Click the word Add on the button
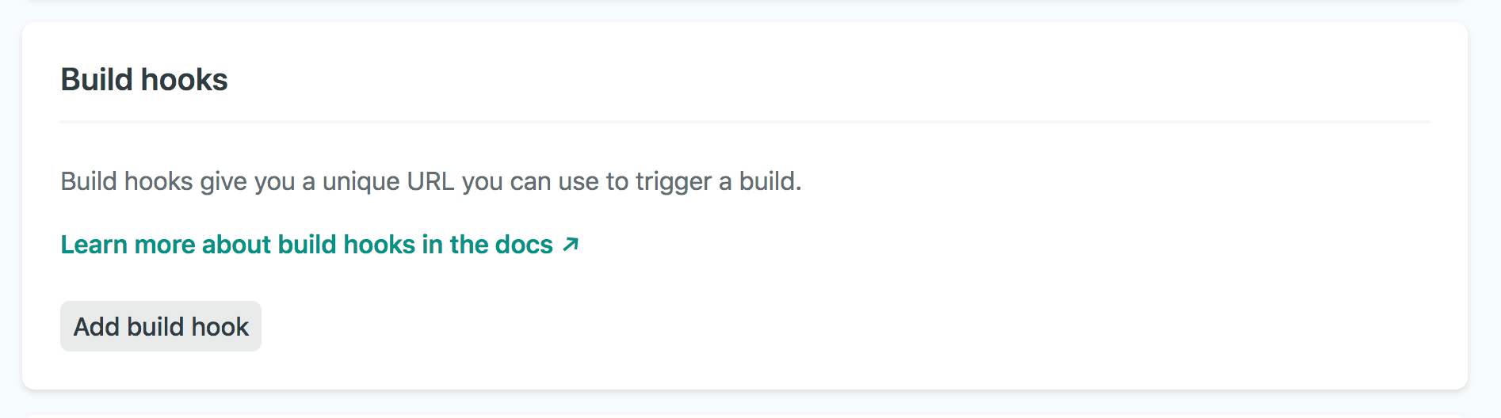The height and width of the screenshot is (418, 1501). [97, 326]
